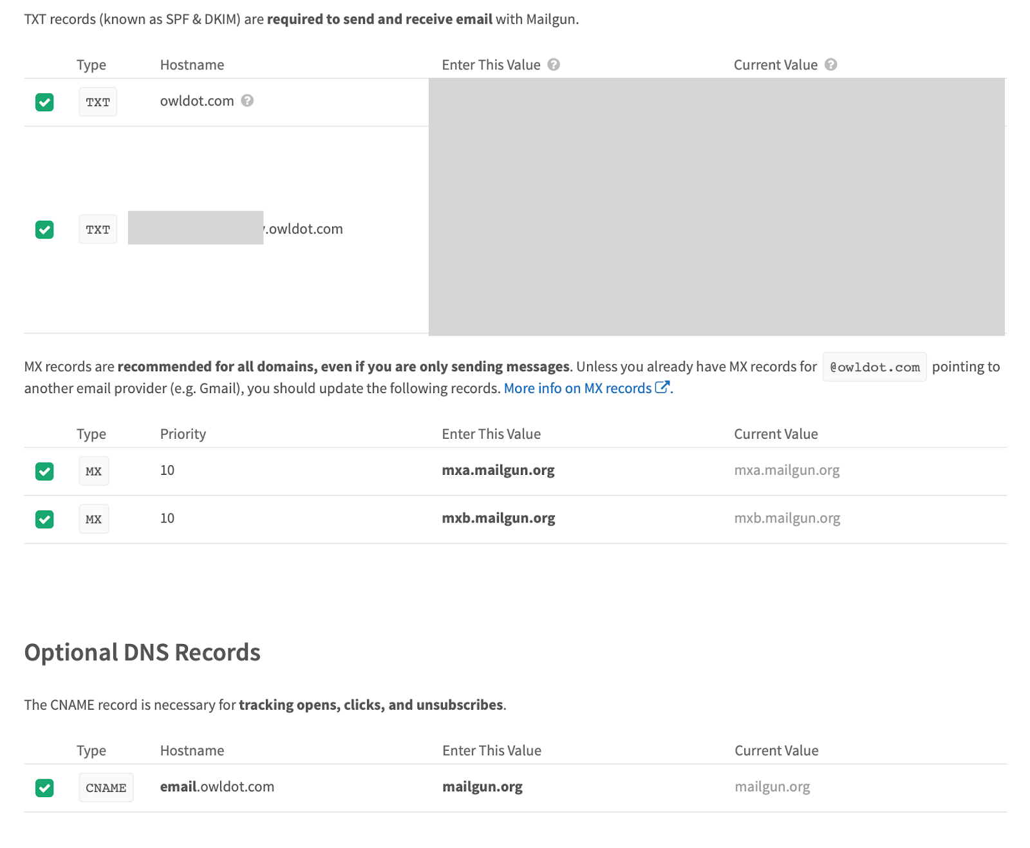Toggle checkbox for the redacted-hostname TXT record
The height and width of the screenshot is (848, 1030).
point(44,229)
